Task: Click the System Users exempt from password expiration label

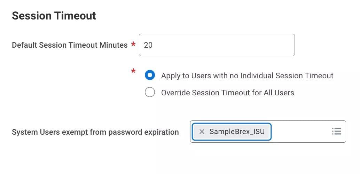Action: tap(95, 132)
